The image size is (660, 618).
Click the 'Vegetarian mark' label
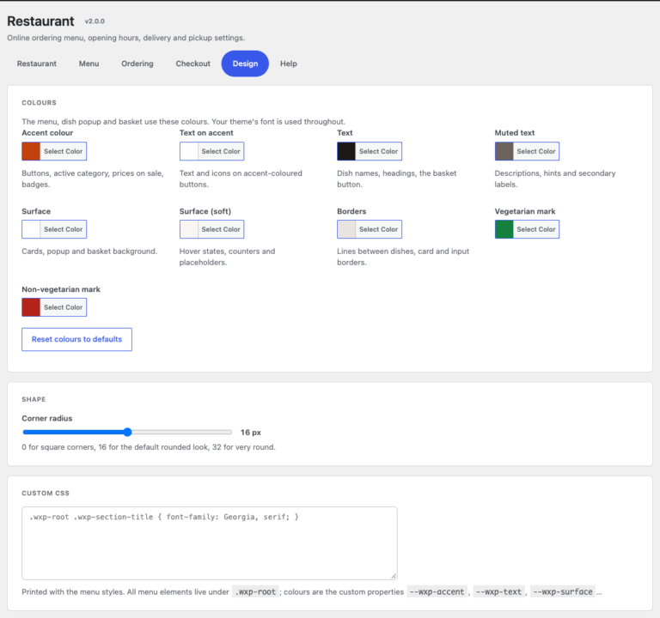[525, 211]
